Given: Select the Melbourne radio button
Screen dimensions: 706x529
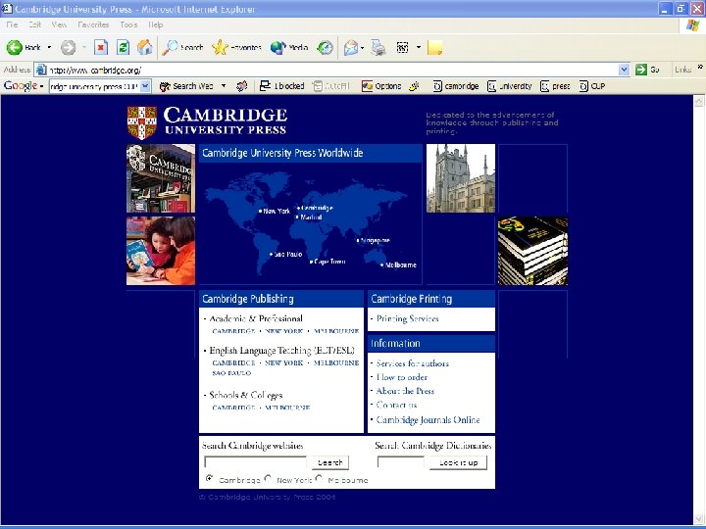Looking at the screenshot, I should [320, 479].
